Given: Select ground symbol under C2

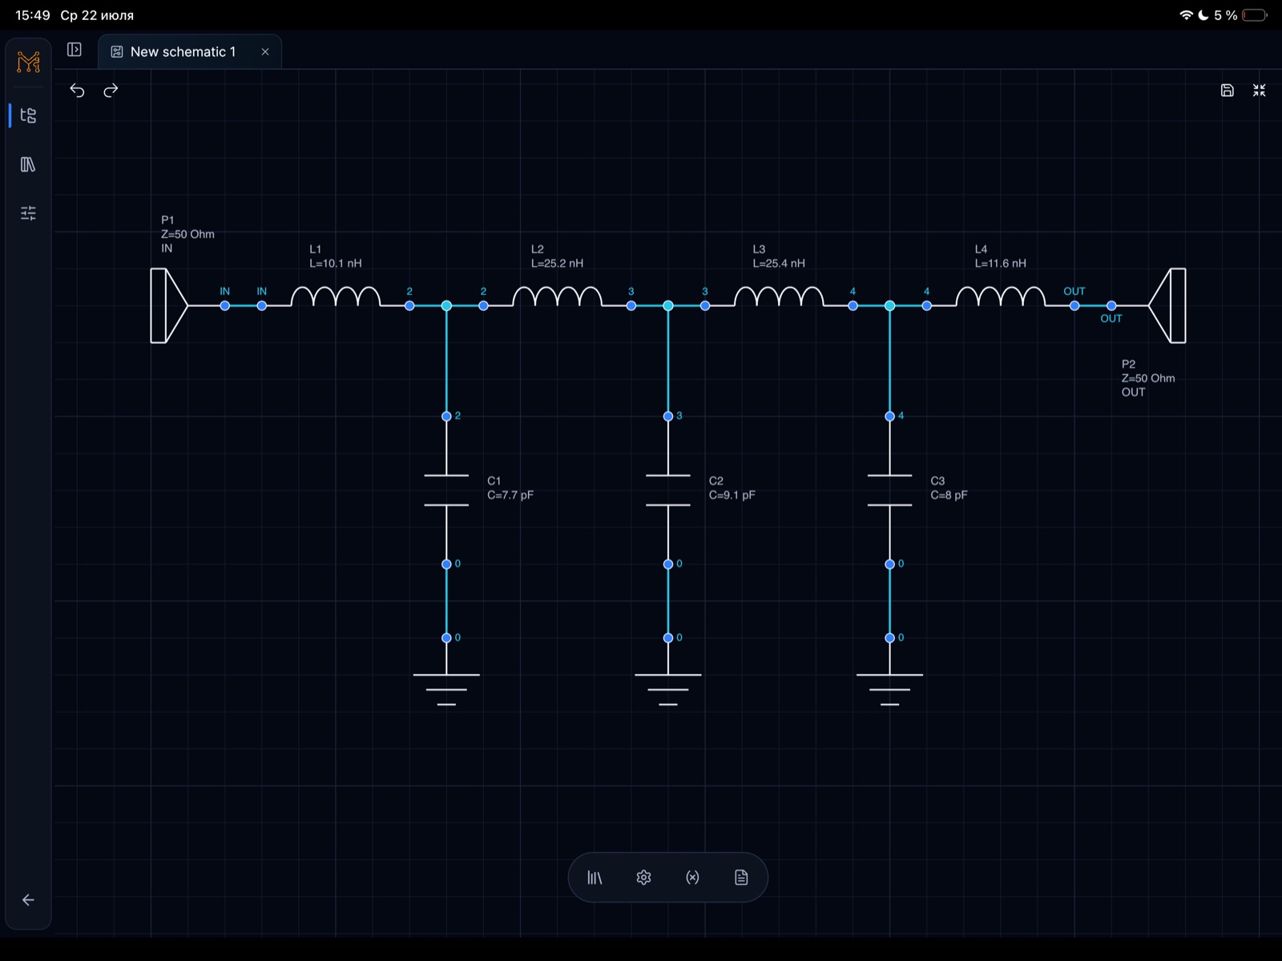Looking at the screenshot, I should coord(668,689).
